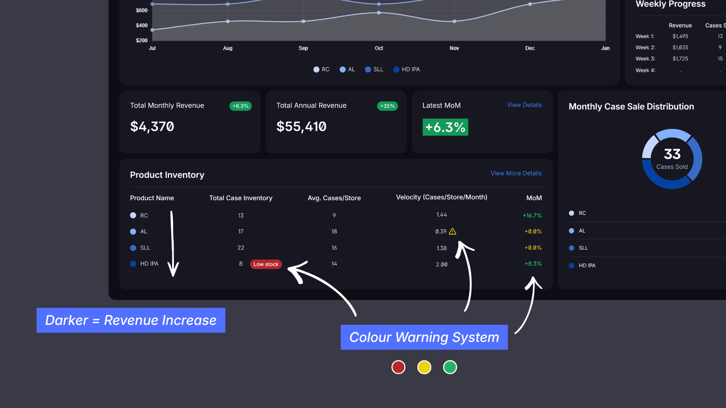
Task: Click the Total Case Inventory column header
Action: [240, 198]
